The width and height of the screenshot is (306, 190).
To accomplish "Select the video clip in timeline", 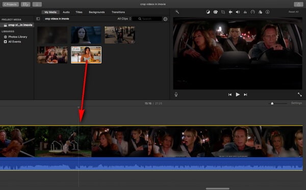I will (x=151, y=141).
